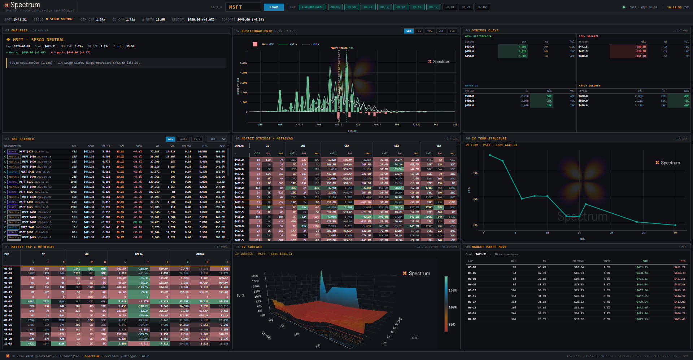Click the Neto GEX pink legend swatch
The width and height of the screenshot is (693, 360).
pyautogui.click(x=255, y=44)
